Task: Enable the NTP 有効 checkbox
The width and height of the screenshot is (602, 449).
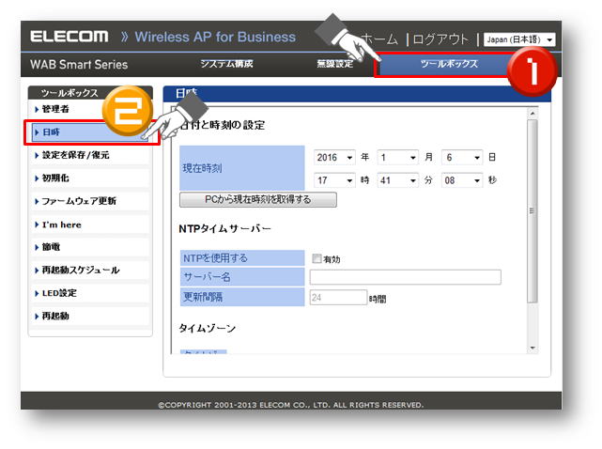Action: (316, 258)
